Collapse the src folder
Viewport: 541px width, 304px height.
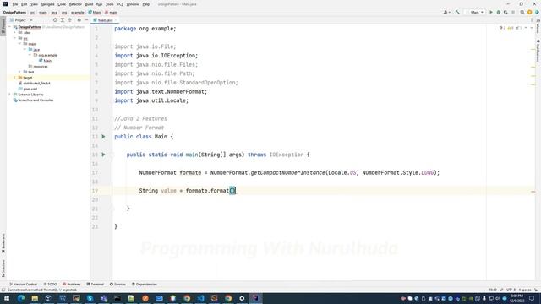15,38
